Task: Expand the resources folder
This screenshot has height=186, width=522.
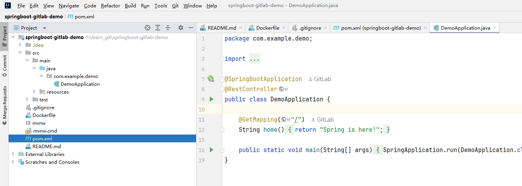Action: [34, 92]
